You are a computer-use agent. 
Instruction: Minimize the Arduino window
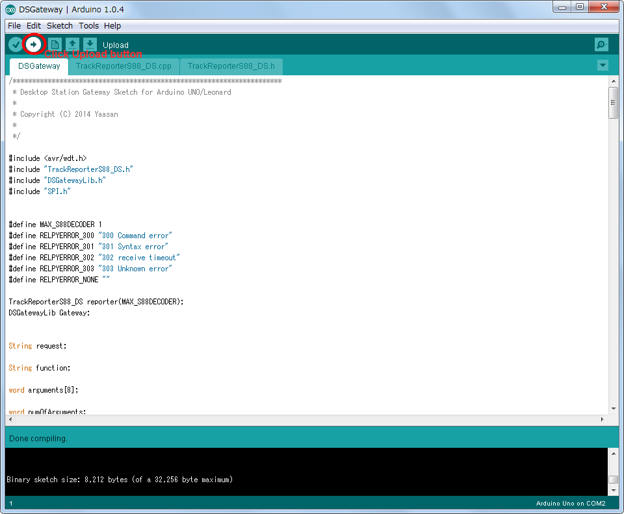562,7
